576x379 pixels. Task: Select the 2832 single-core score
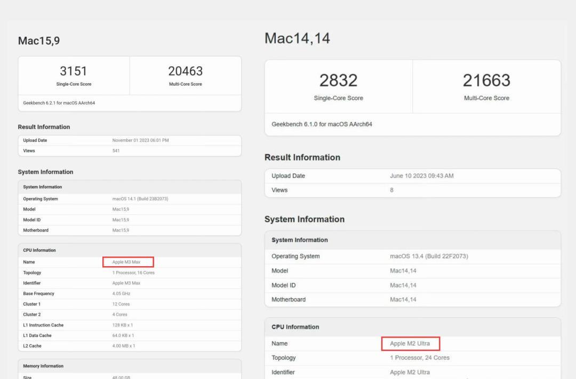(x=338, y=80)
